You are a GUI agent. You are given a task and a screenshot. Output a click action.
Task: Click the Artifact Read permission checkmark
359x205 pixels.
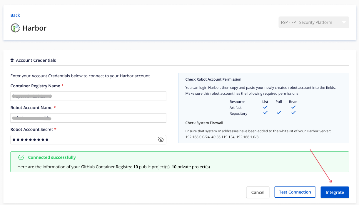(293, 107)
